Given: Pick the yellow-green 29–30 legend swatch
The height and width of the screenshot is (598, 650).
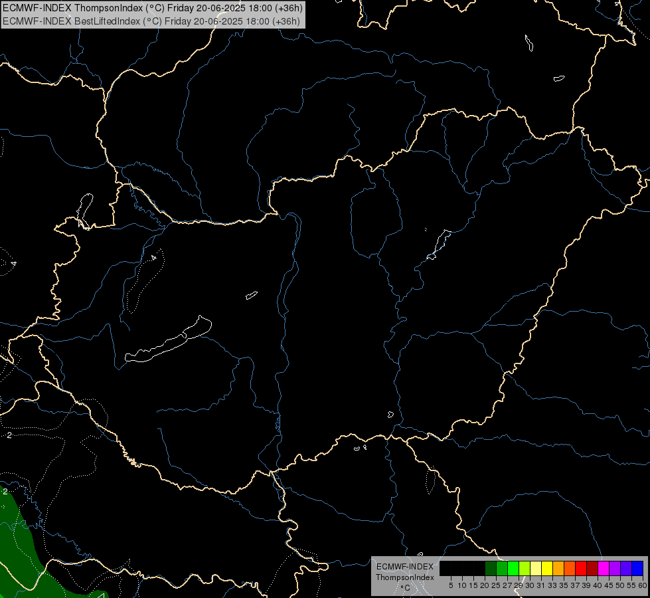Looking at the screenshot, I should tap(525, 568).
